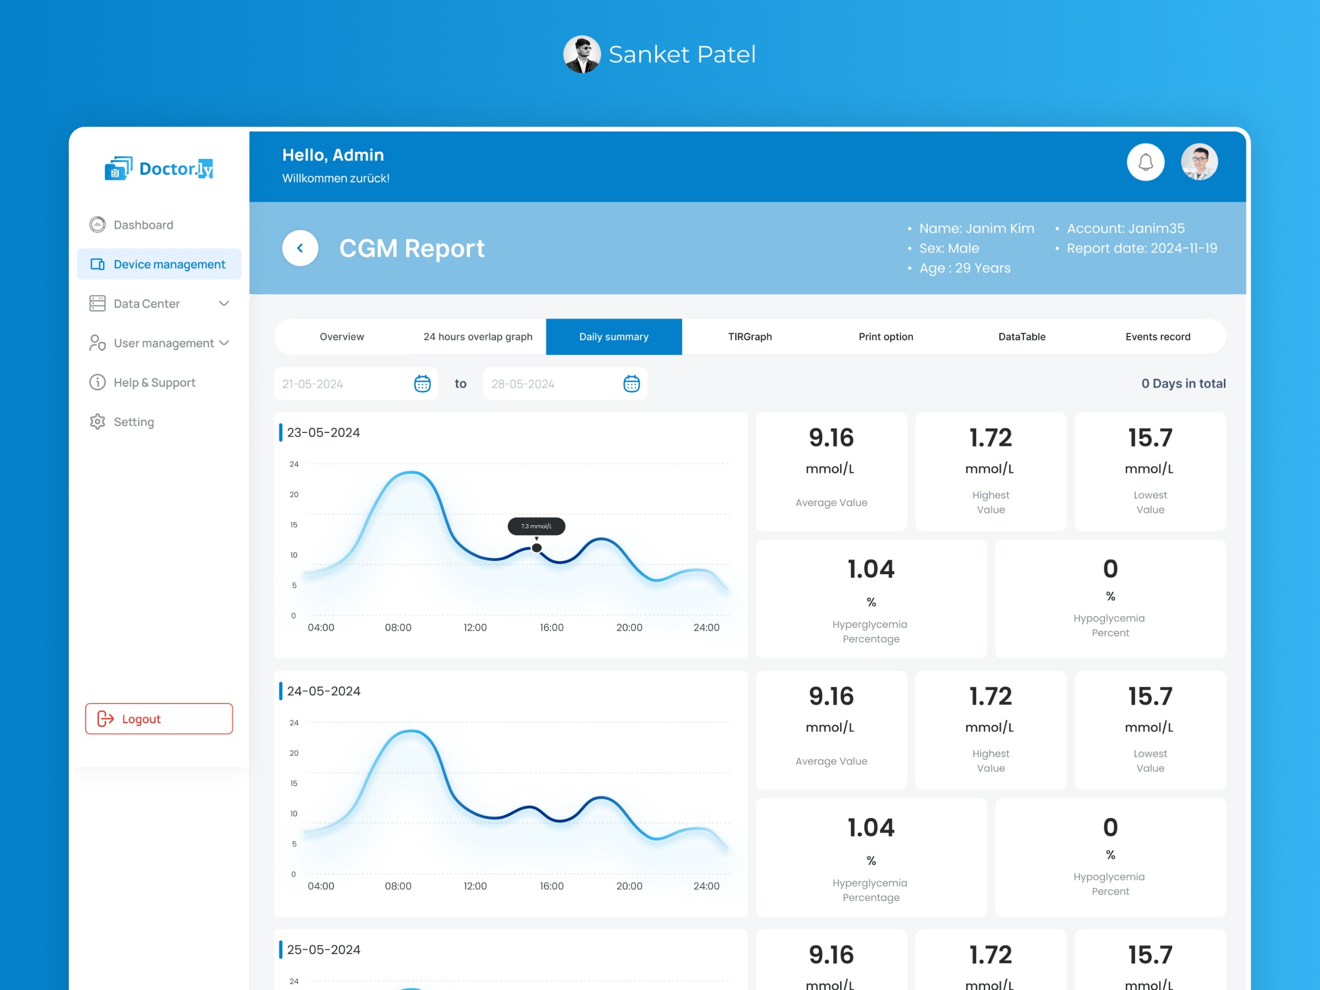Expand the User management chevron

[224, 343]
